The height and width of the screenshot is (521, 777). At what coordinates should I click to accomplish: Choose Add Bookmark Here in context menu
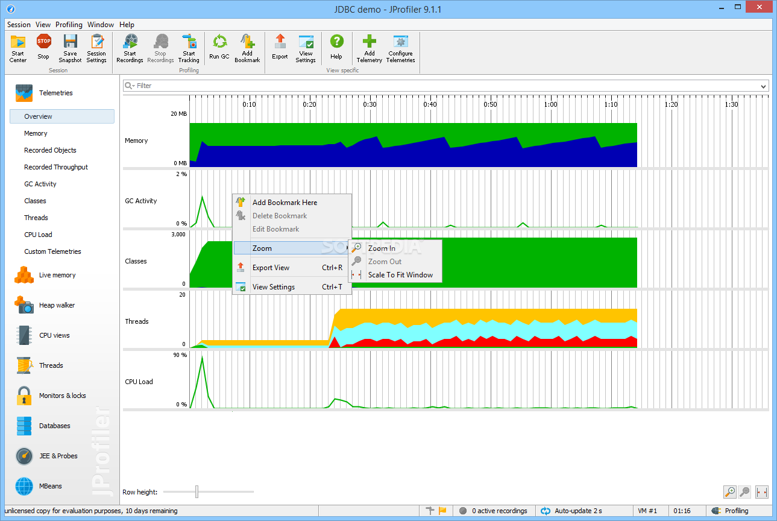tap(292, 203)
